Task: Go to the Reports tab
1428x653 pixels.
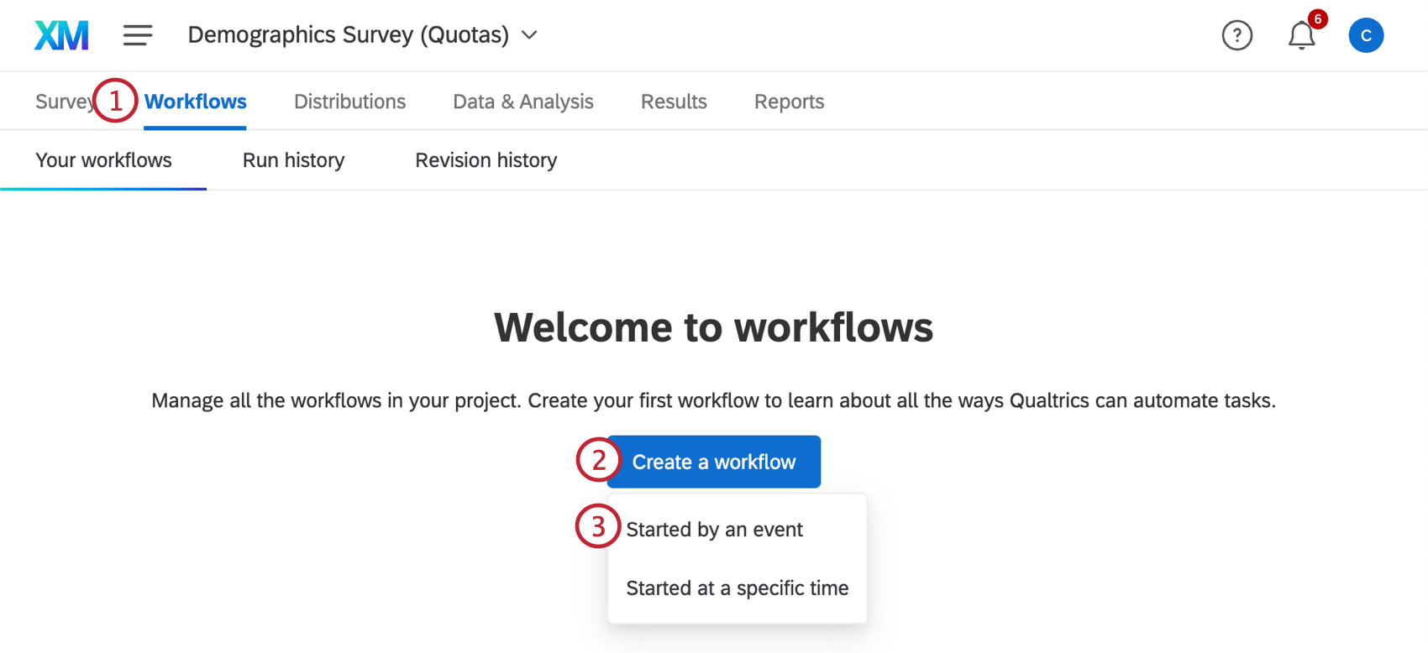Action: (x=788, y=101)
